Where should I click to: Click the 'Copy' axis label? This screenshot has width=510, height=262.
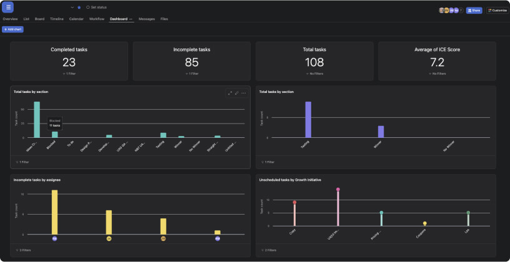point(292,232)
